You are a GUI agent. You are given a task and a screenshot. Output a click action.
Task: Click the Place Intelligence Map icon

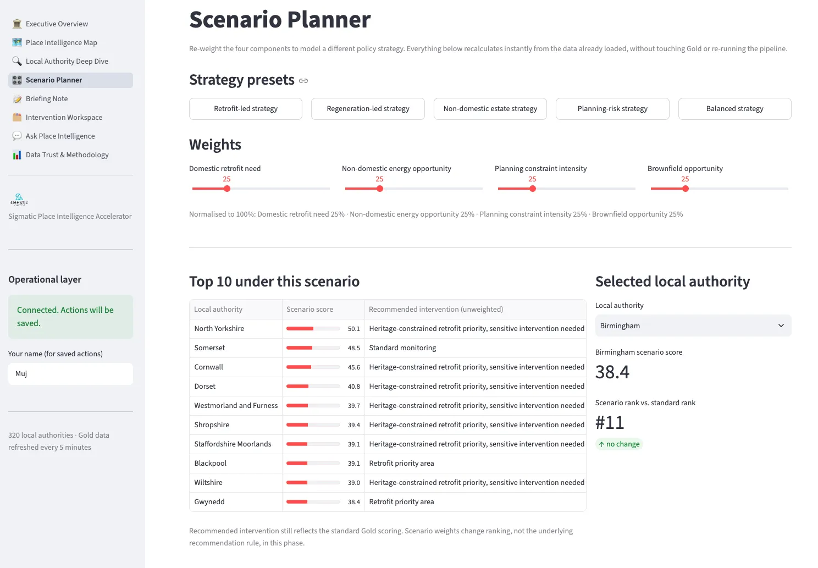(x=17, y=42)
